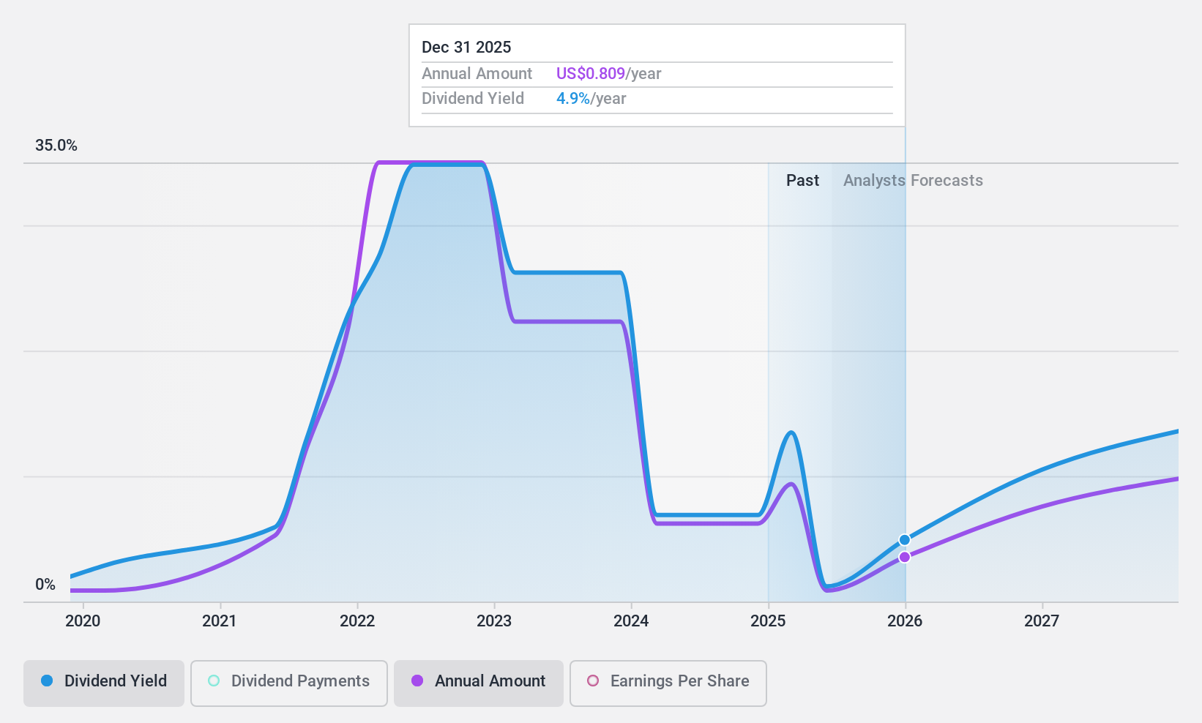Click the 2025 x-axis label
1202x723 pixels.
pyautogui.click(x=768, y=621)
